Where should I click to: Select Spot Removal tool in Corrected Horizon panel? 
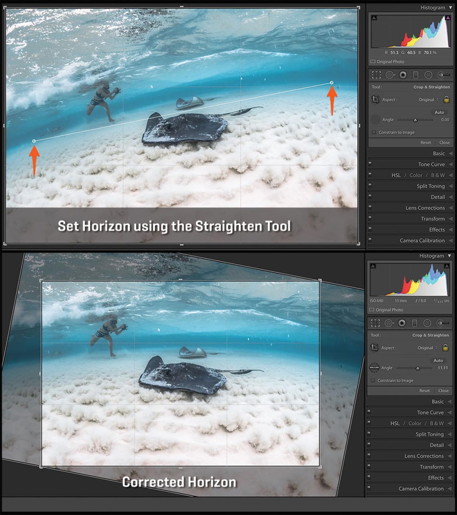click(x=388, y=323)
